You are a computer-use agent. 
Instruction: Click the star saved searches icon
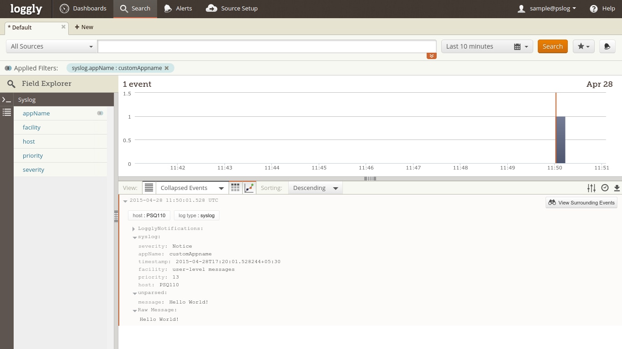[x=583, y=46]
